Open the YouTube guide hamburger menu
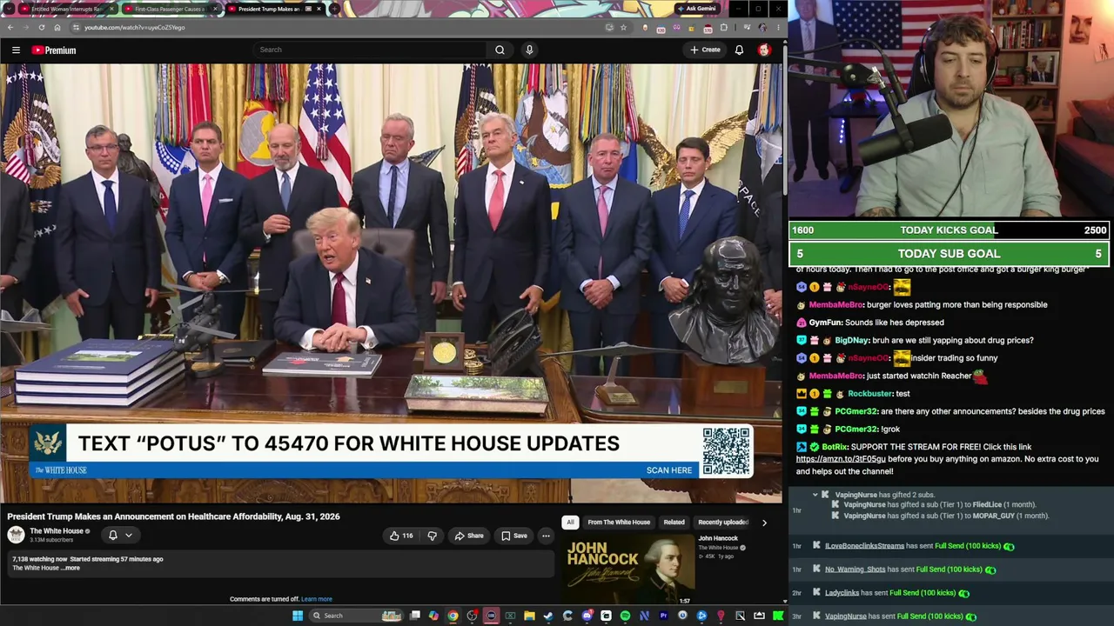Image resolution: width=1114 pixels, height=626 pixels. coord(16,50)
